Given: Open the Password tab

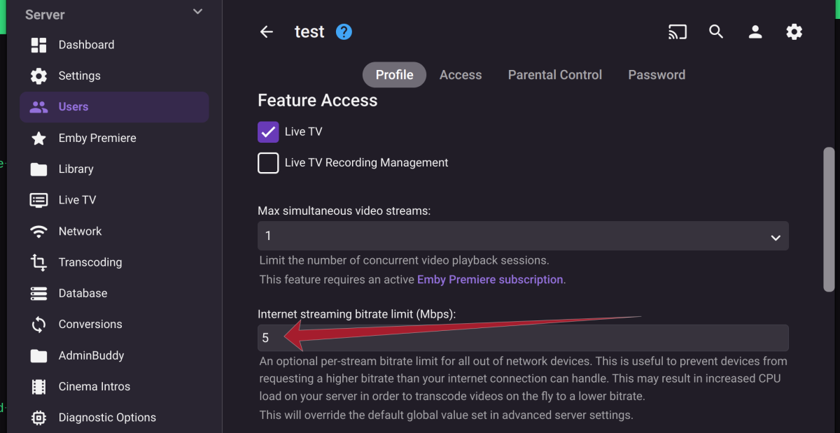Looking at the screenshot, I should (x=656, y=75).
